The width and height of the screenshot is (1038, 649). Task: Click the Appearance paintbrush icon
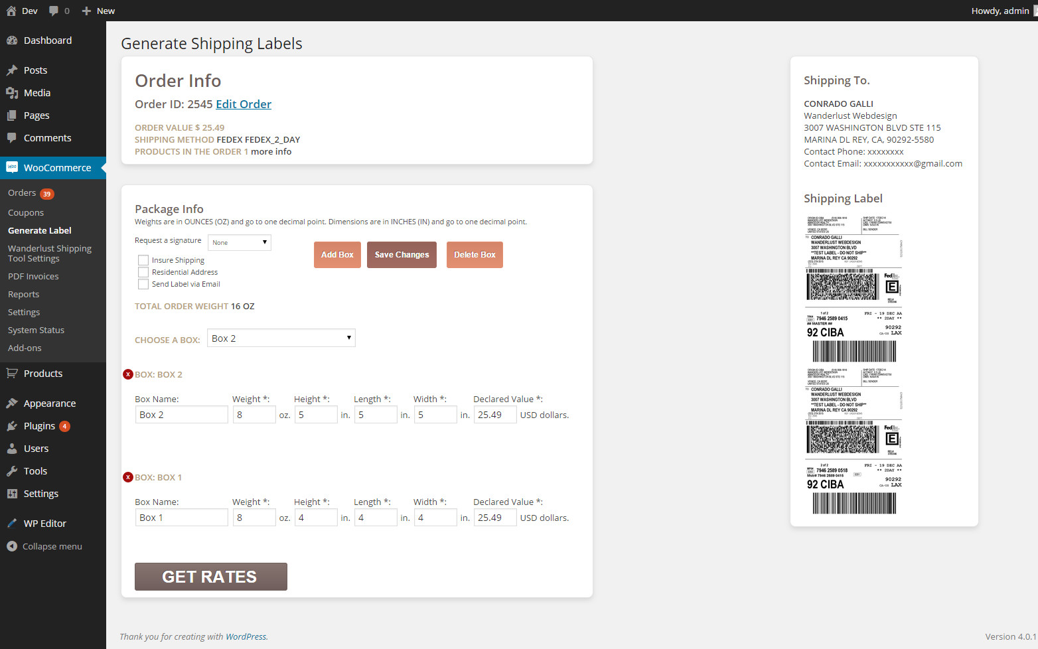(12, 403)
